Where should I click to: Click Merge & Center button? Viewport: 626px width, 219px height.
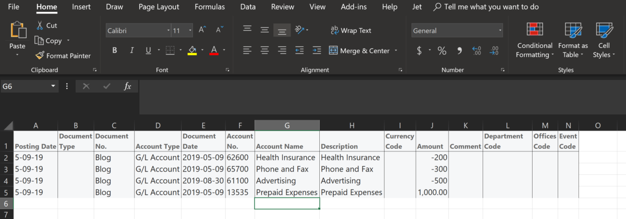[x=359, y=50]
